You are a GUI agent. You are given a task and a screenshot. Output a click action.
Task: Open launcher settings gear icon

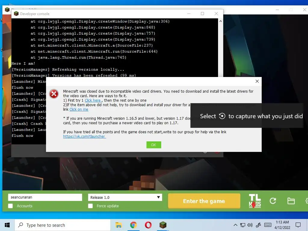click(x=306, y=201)
